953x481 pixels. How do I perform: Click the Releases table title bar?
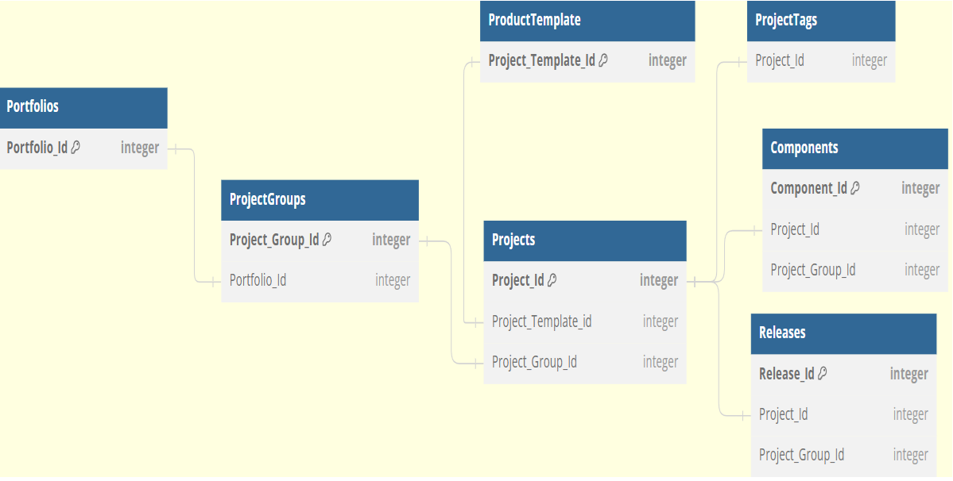(x=843, y=333)
